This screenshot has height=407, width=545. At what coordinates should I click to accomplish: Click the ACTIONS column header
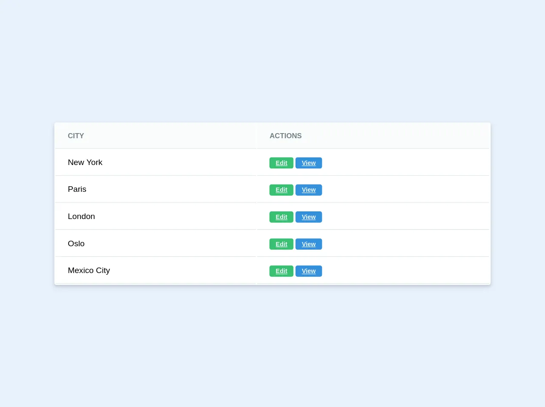(285, 136)
